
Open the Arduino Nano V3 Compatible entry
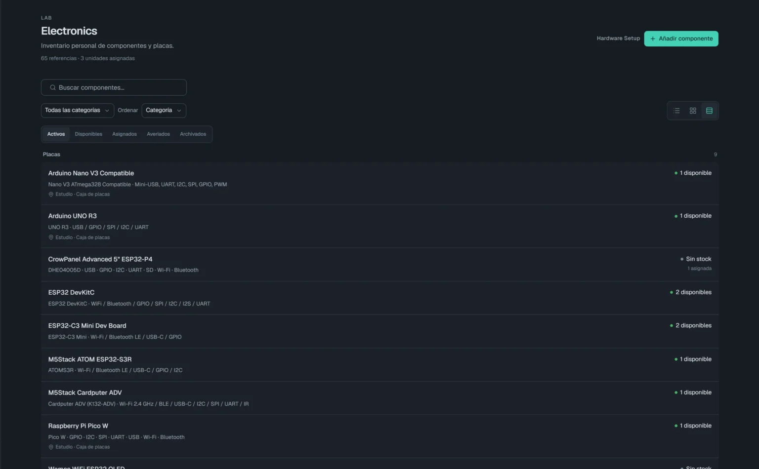pyautogui.click(x=379, y=183)
